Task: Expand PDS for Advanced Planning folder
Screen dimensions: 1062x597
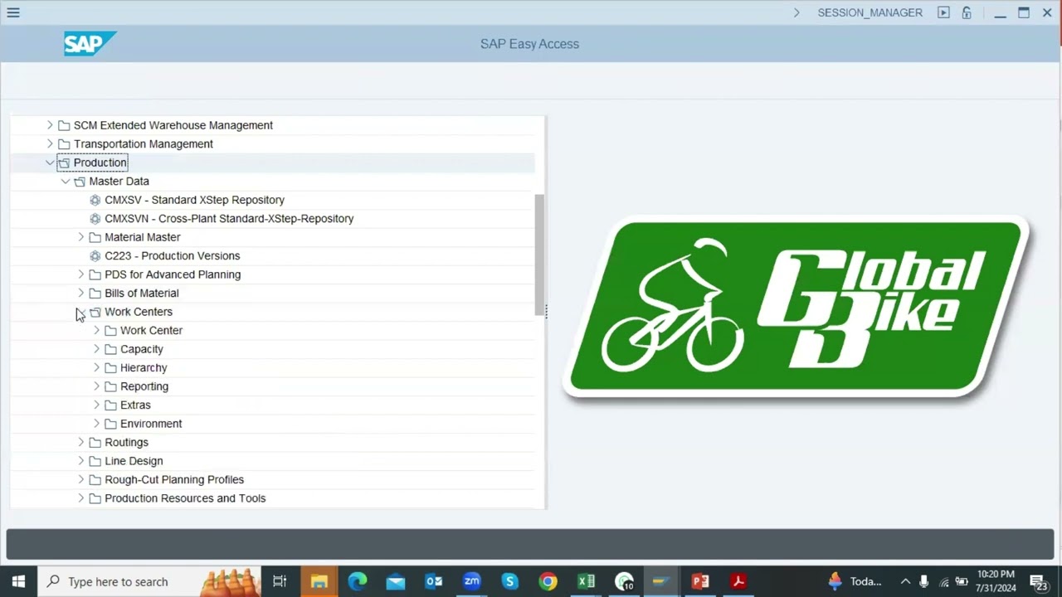Action: (x=81, y=274)
